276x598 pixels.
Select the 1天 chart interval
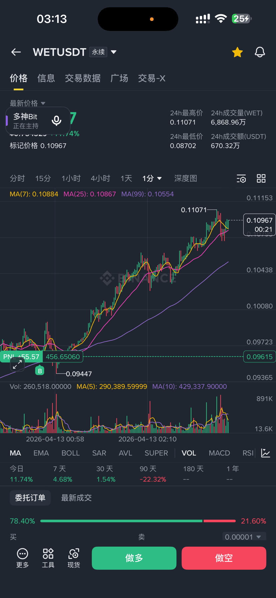click(126, 179)
